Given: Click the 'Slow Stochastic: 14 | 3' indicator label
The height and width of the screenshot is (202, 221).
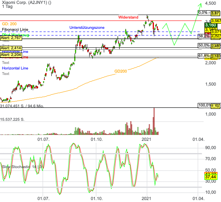Looking at the screenshot, I should pyautogui.click(x=22, y=167).
